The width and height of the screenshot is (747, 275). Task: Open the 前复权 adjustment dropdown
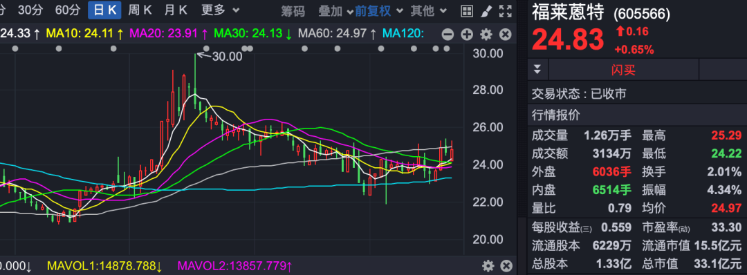tap(379, 11)
